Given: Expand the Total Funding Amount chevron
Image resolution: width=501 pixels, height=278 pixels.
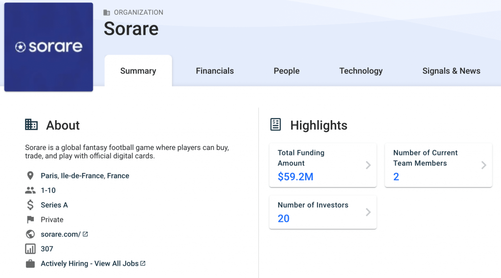Looking at the screenshot, I should point(368,165).
